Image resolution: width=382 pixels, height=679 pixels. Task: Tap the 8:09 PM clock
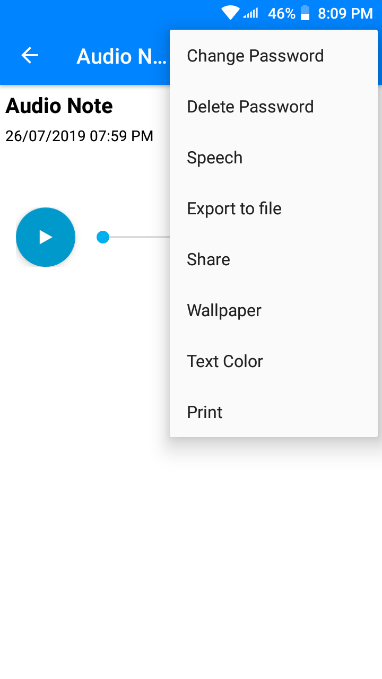345,13
